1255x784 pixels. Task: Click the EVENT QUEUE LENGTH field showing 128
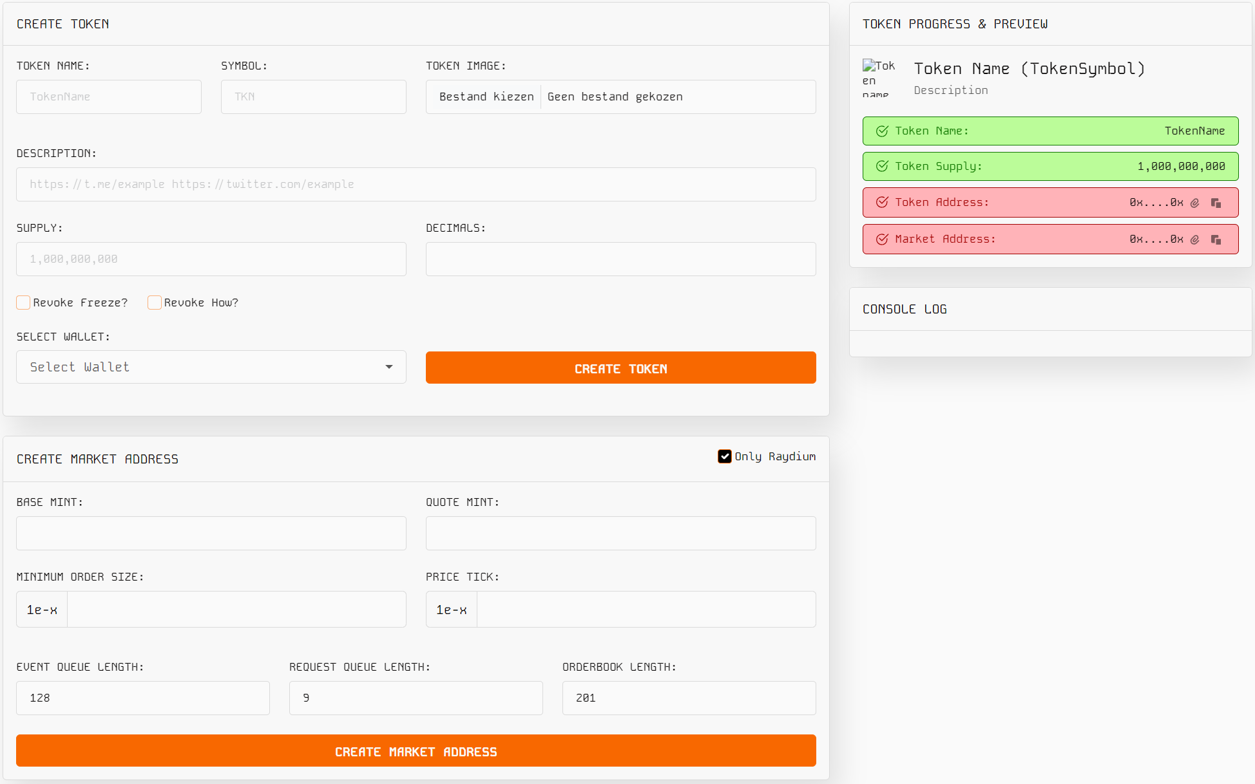[142, 698]
